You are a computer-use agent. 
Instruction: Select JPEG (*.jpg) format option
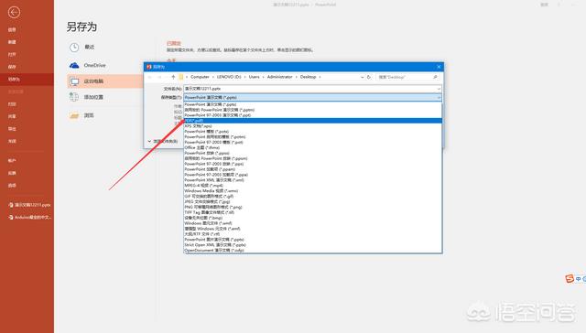click(x=313, y=201)
